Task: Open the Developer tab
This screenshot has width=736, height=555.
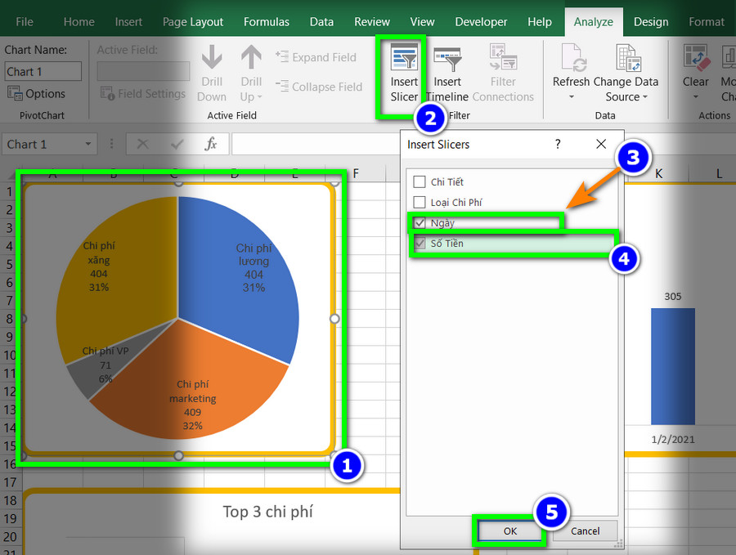Action: pos(481,21)
